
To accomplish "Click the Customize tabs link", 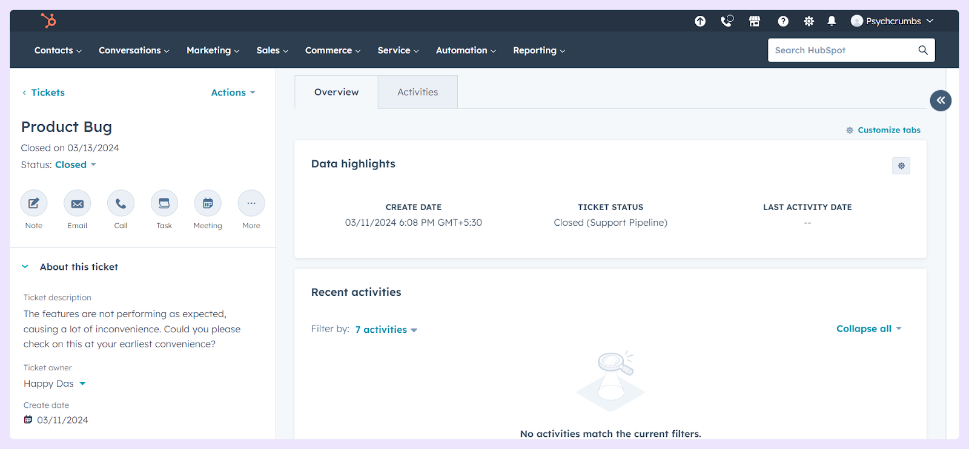I will tap(889, 130).
